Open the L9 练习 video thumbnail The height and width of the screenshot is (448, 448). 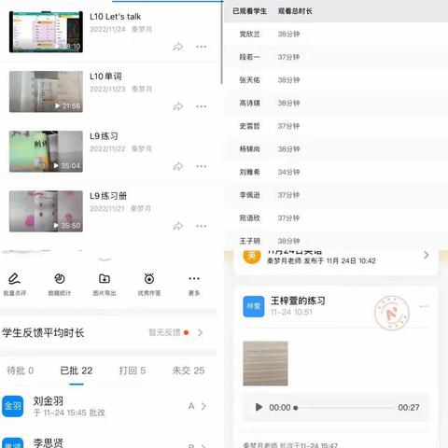coord(46,151)
